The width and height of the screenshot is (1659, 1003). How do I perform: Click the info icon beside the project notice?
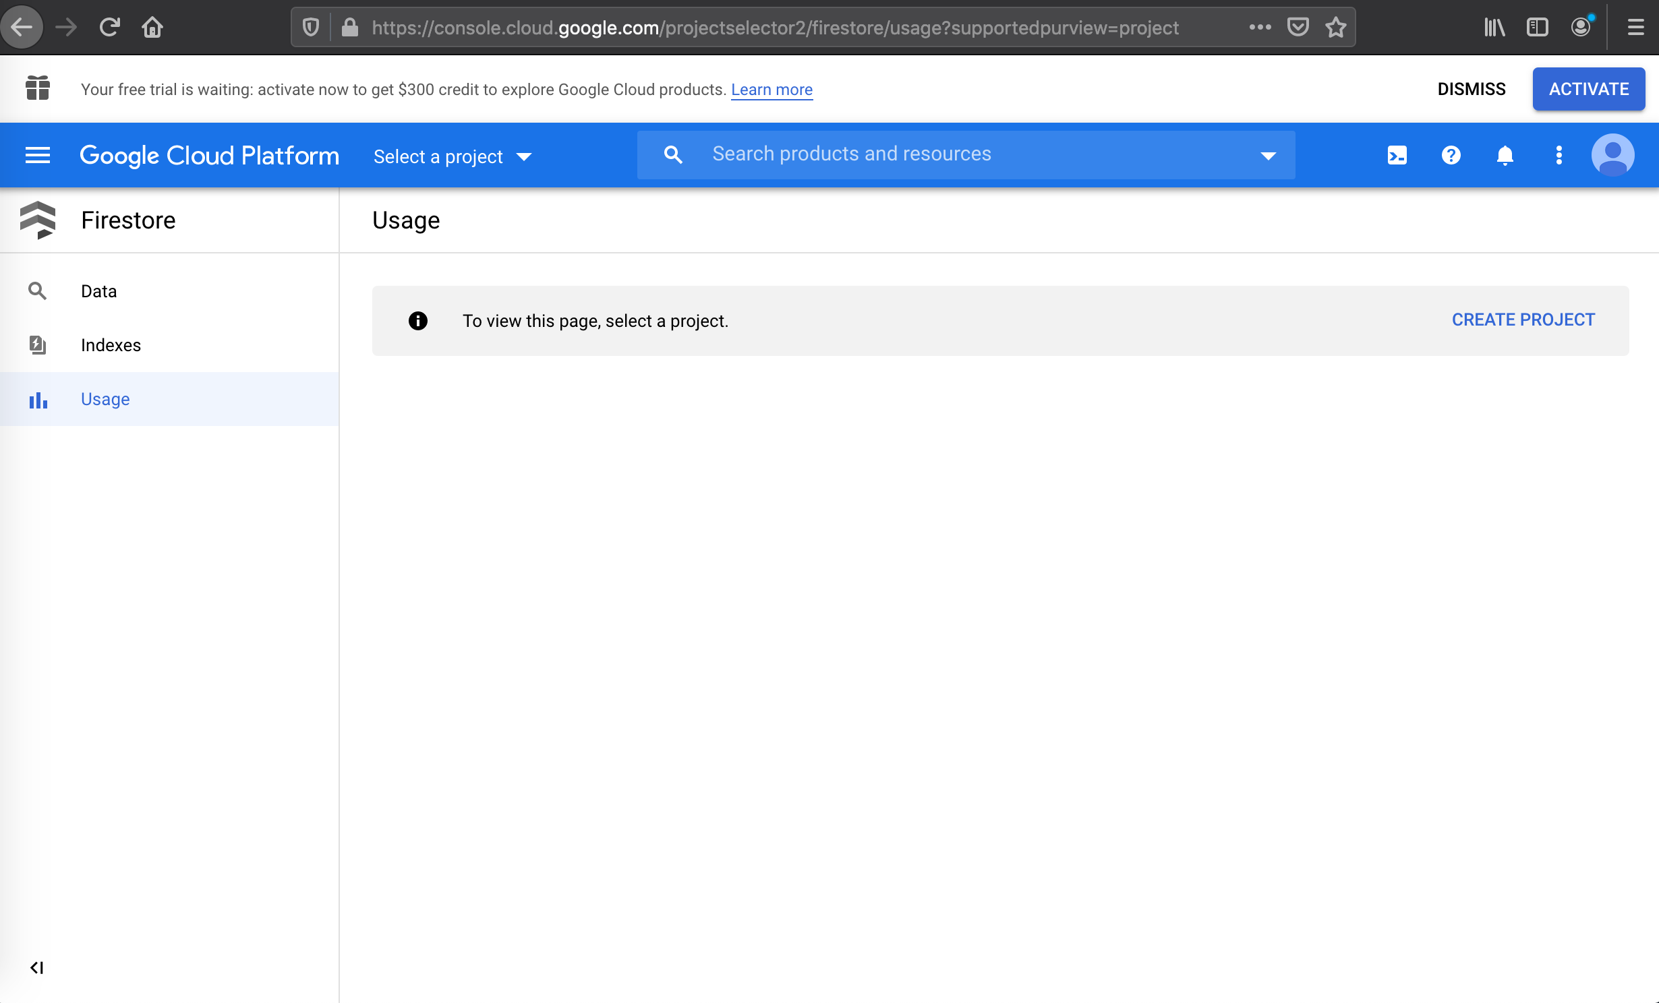coord(418,321)
